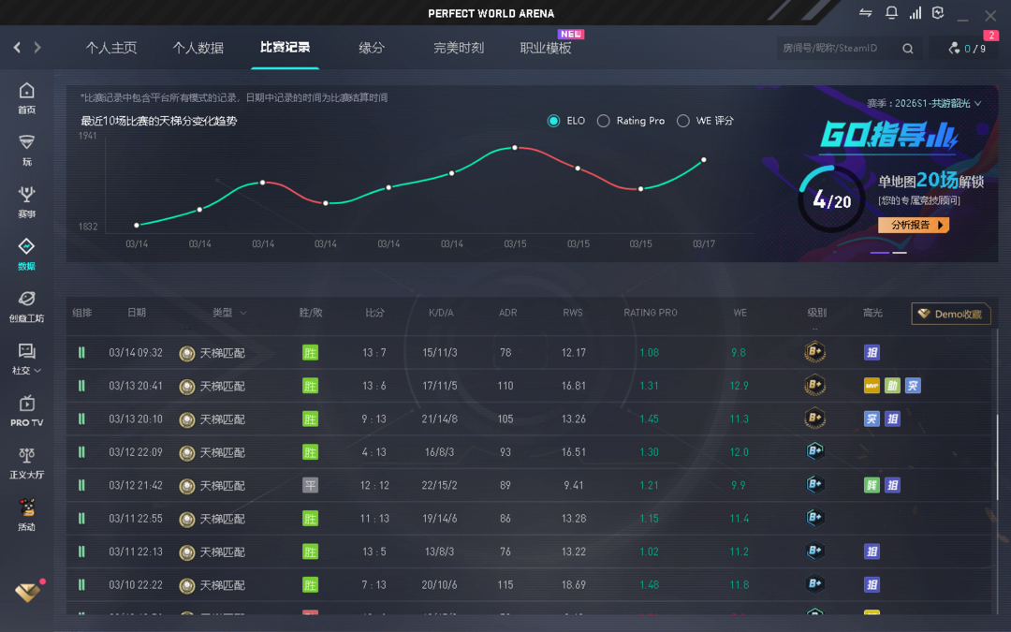1011x632 pixels.
Task: Switch to the 完美时刻 tab
Action: click(x=459, y=48)
